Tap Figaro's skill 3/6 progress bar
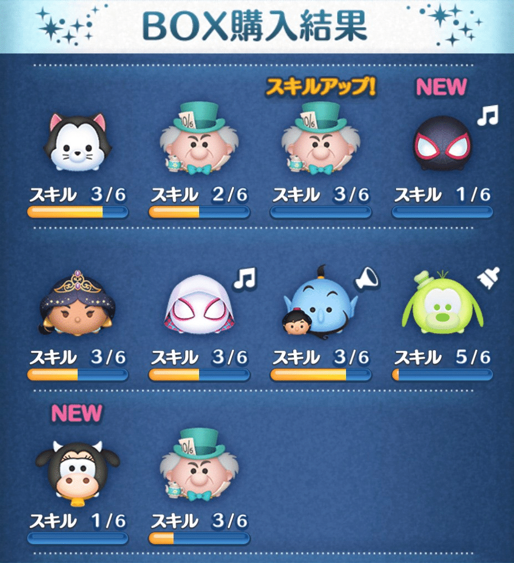The width and height of the screenshot is (514, 563). [78, 212]
